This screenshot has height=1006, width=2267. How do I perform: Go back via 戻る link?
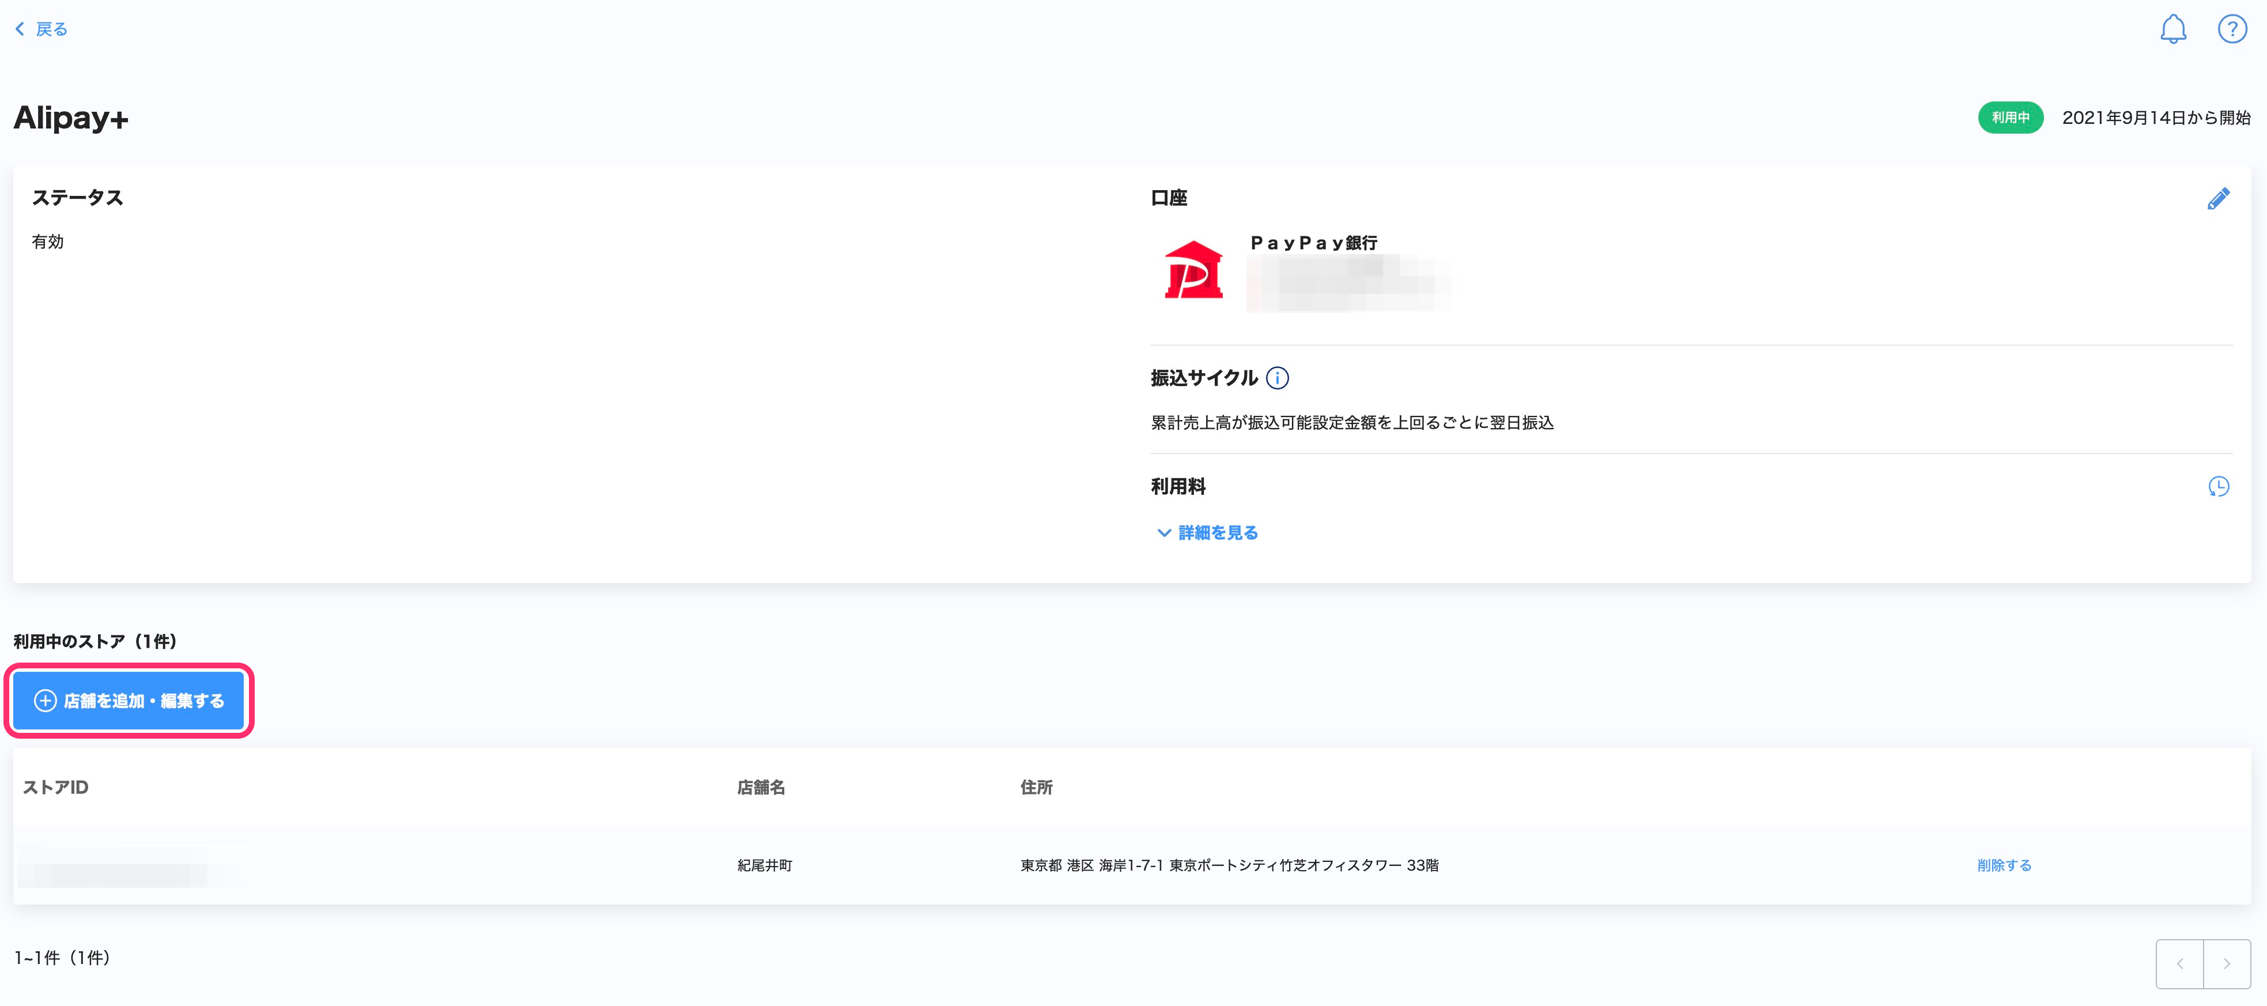pos(51,29)
